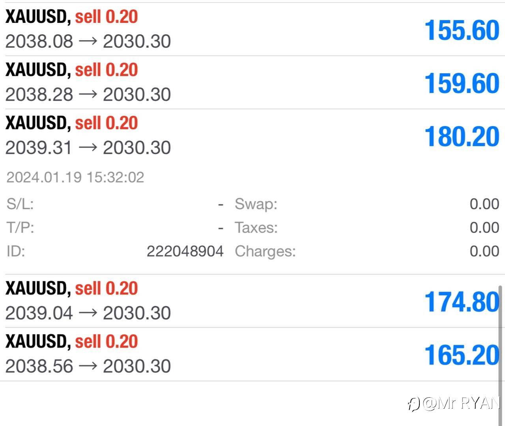The width and height of the screenshot is (505, 426).
Task: Tap the 2024.01.19 15:32:02 timestamp
Action: pos(75,177)
